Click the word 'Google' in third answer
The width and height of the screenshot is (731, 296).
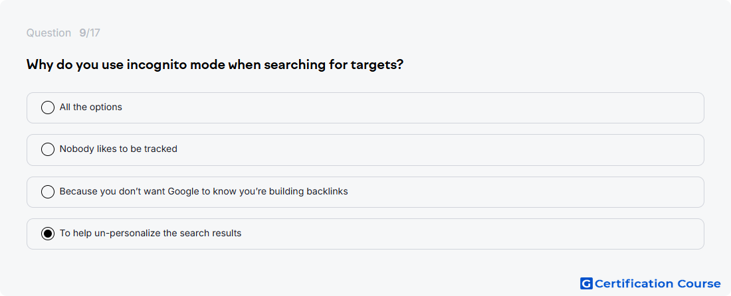tap(183, 191)
